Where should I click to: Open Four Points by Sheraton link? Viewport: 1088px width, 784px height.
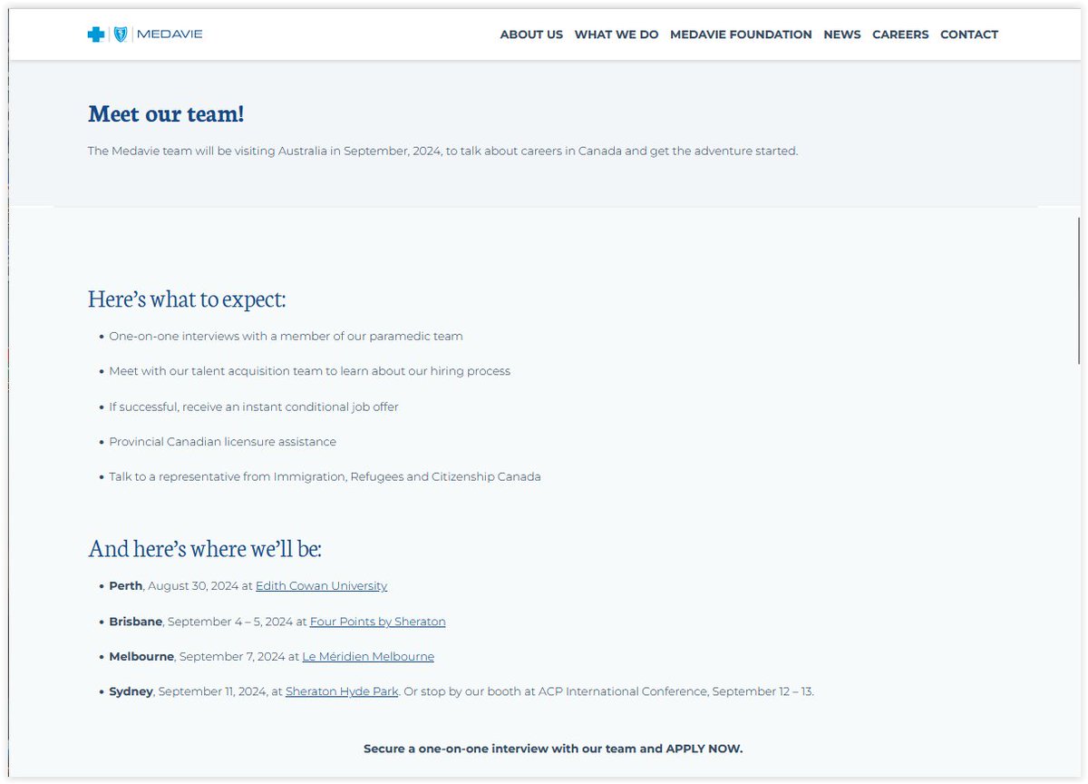coord(377,622)
